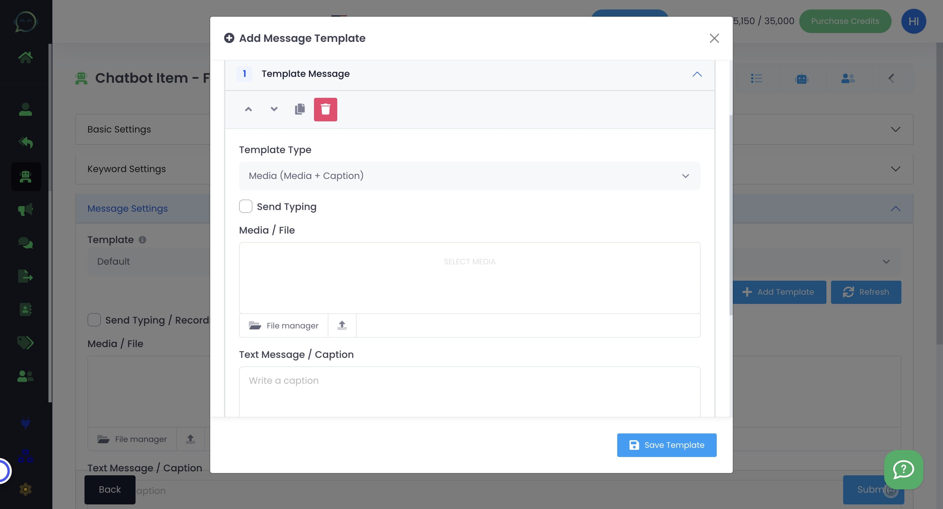Collapse the Template Message section

(x=697, y=74)
